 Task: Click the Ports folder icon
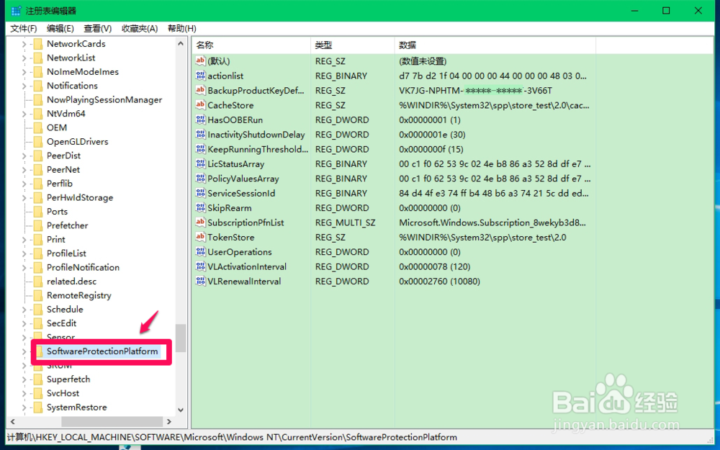tap(37, 211)
